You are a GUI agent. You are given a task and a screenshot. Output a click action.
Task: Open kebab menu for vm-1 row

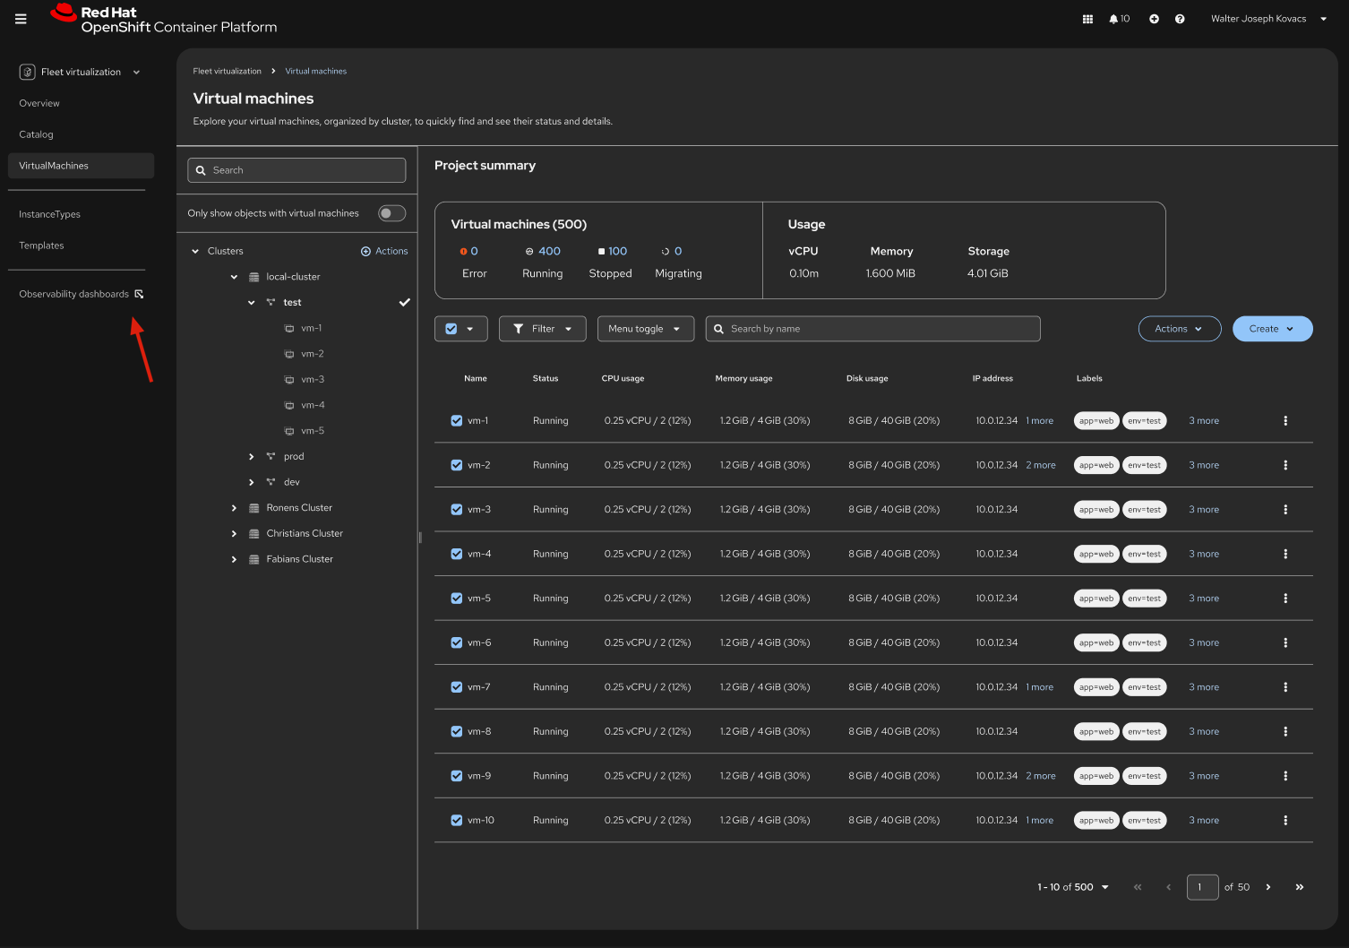[x=1285, y=420]
